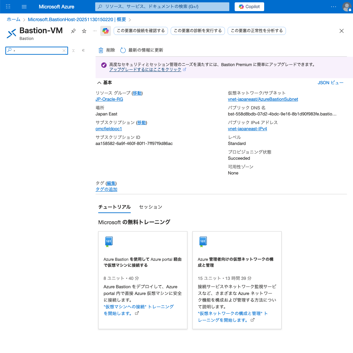Click the Succeeded provisioning state value
This screenshot has width=353, height=353.
239,158
